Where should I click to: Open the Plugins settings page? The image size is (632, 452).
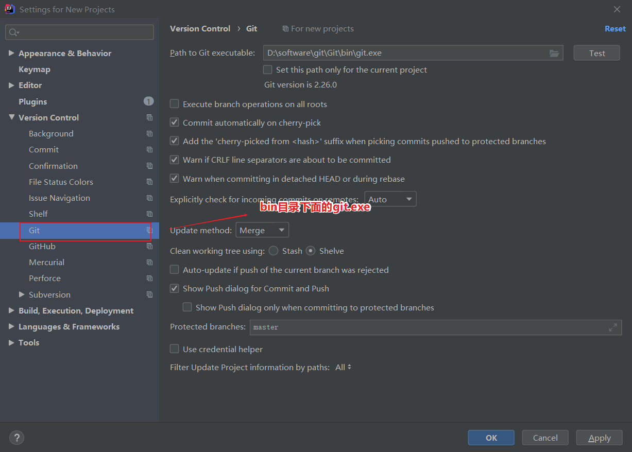coord(33,101)
